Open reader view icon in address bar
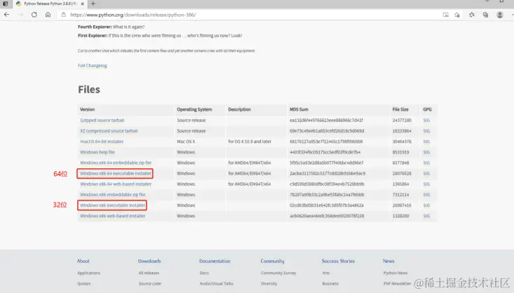The height and width of the screenshot is (293, 514). [445, 15]
